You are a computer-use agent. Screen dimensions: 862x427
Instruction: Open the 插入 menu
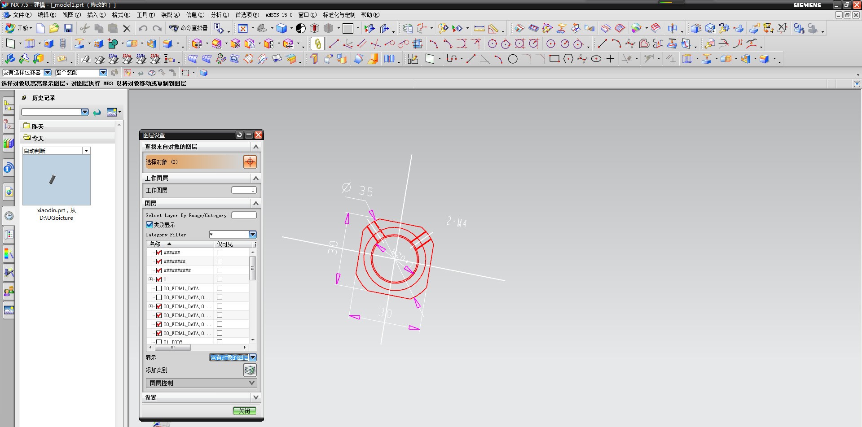[96, 15]
